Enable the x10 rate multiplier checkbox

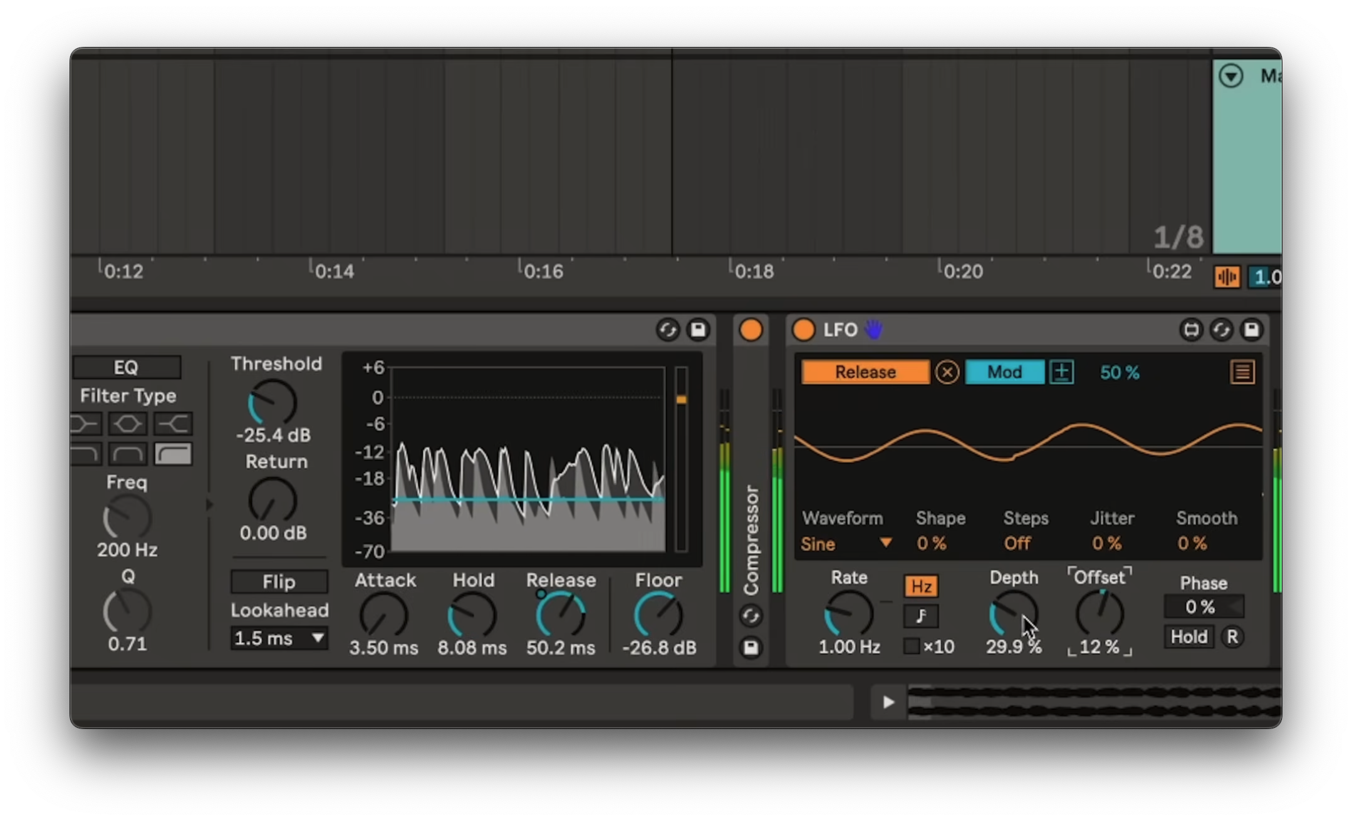[x=912, y=646]
